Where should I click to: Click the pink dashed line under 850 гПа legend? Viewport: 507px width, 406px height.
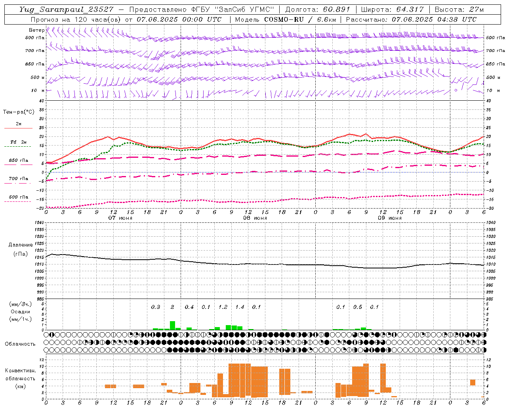click(x=18, y=165)
